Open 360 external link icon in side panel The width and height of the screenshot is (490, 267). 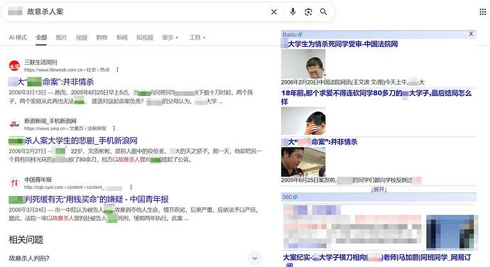coord(295,197)
